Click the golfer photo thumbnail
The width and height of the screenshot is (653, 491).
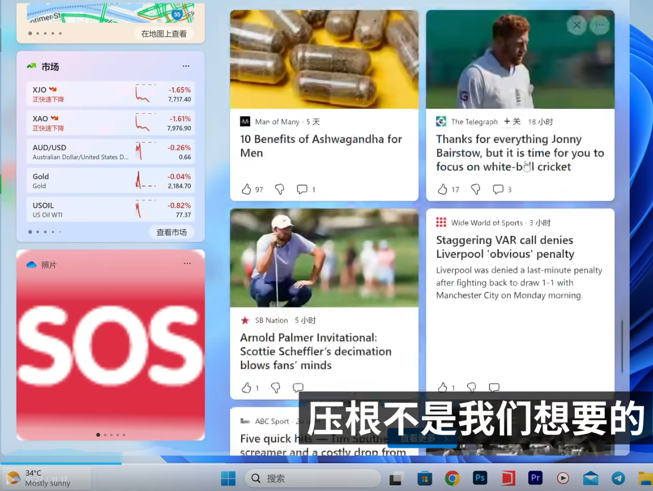click(x=324, y=258)
